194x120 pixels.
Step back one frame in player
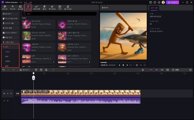tap(119, 65)
